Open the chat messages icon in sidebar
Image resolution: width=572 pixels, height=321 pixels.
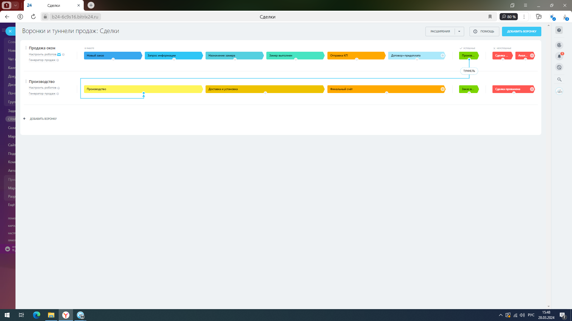pyautogui.click(x=559, y=67)
